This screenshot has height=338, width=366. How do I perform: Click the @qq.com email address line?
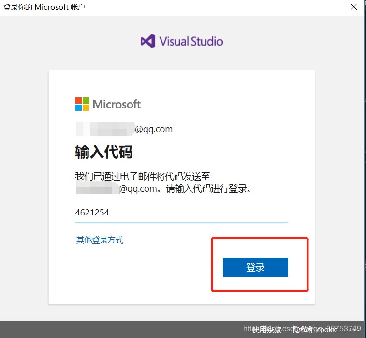[124, 129]
